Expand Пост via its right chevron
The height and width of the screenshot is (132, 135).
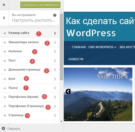click(x=55, y=61)
